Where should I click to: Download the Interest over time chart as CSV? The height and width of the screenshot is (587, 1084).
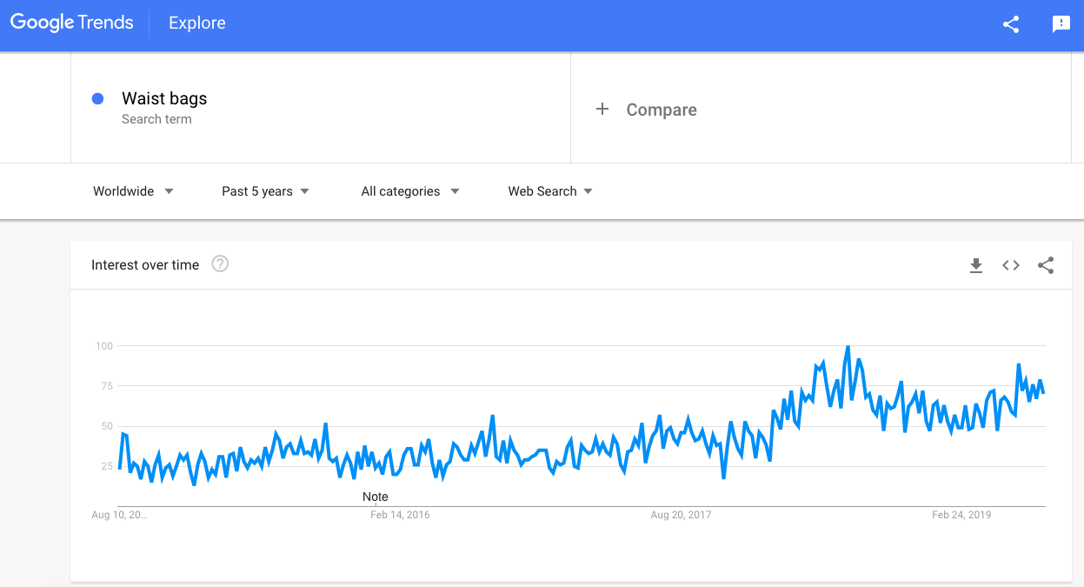point(976,265)
